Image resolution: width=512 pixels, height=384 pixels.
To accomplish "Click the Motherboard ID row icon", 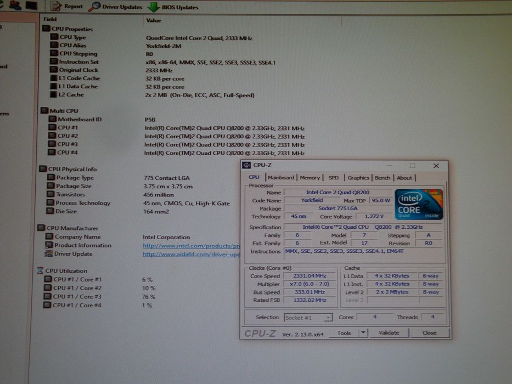I will [53, 119].
